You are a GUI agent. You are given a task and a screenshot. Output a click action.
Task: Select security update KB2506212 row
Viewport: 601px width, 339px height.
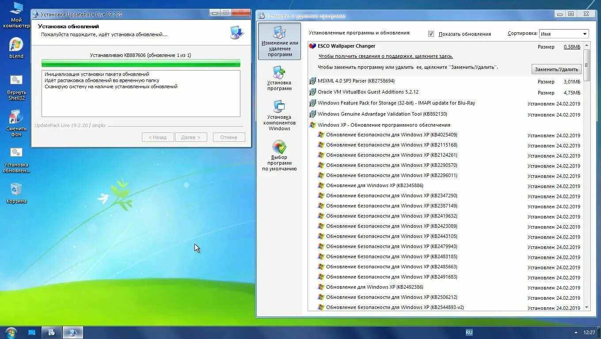445,297
